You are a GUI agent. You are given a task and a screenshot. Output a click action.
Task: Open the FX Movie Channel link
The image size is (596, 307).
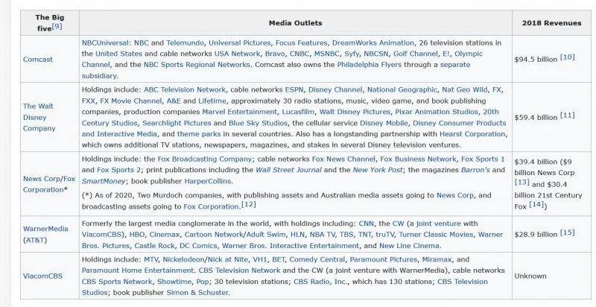(x=131, y=101)
